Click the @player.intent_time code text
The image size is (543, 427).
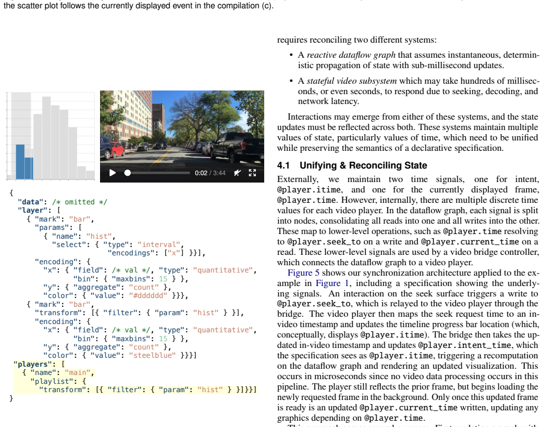click(x=464, y=345)
